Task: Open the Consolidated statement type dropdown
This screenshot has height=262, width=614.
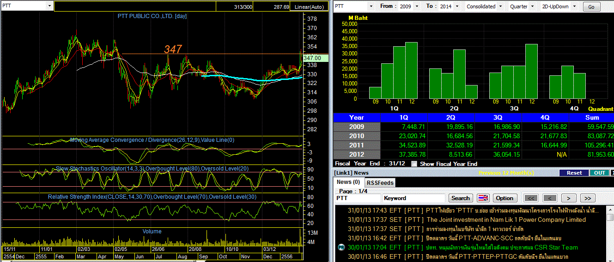Action: click(499, 6)
